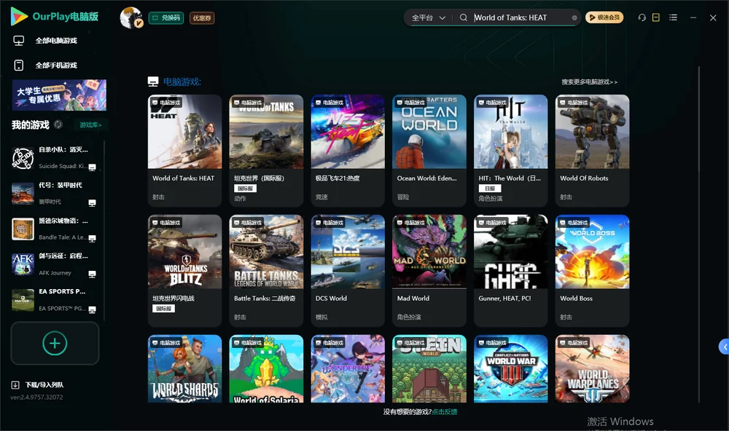This screenshot has width=729, height=431.
Task: Click the PC badge on Suicide Squad row
Action: (92, 167)
